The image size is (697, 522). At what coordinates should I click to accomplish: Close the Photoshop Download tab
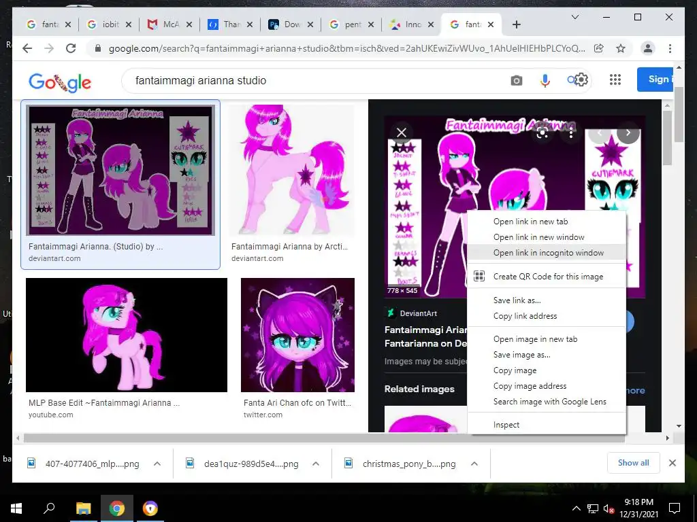tap(310, 25)
